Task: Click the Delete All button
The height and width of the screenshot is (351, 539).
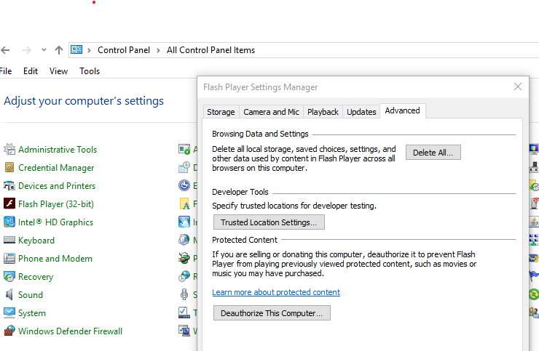Action: (x=433, y=153)
